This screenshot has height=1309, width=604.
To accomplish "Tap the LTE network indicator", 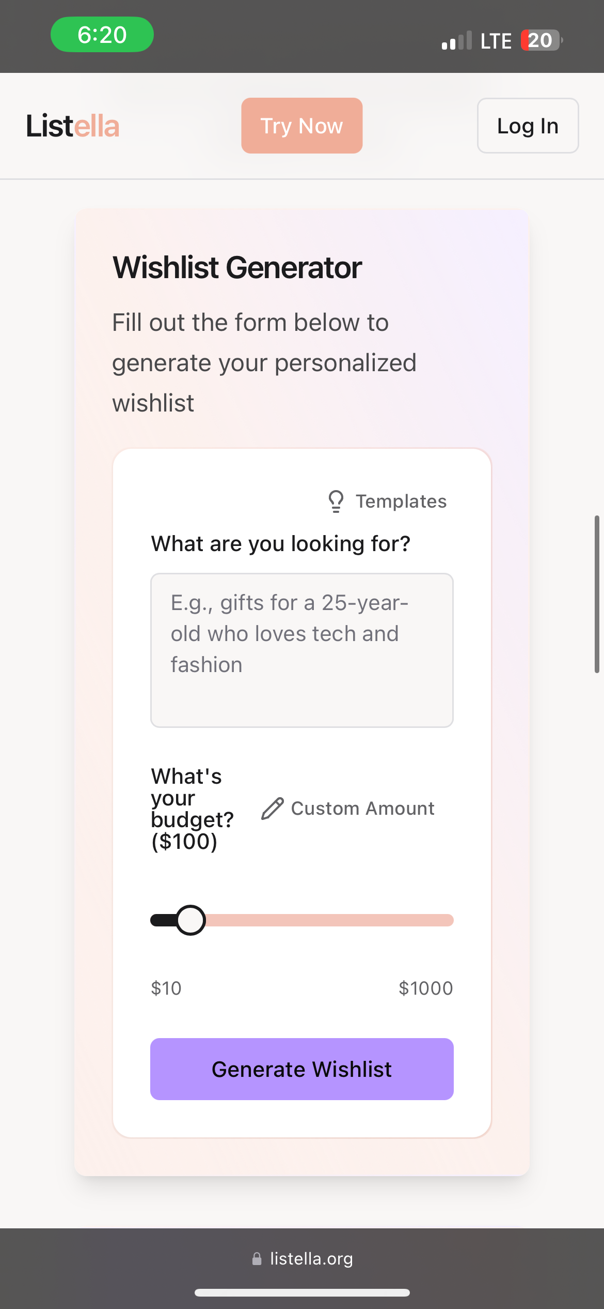I will [496, 41].
